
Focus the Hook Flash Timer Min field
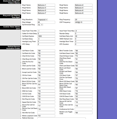46,31
